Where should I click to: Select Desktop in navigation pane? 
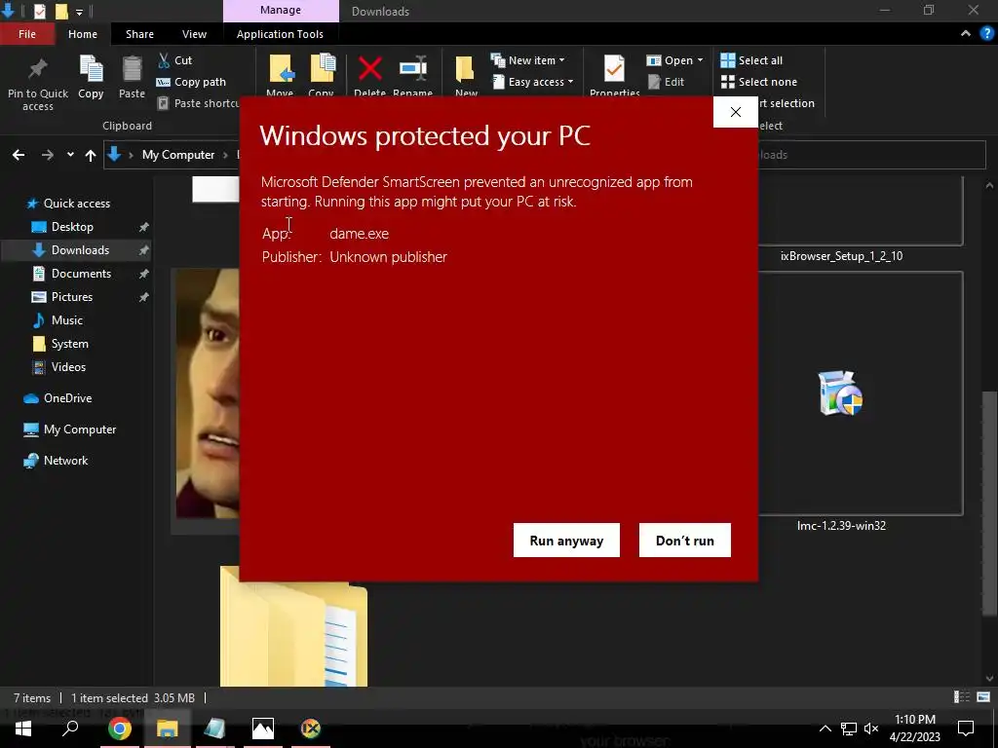coord(72,226)
